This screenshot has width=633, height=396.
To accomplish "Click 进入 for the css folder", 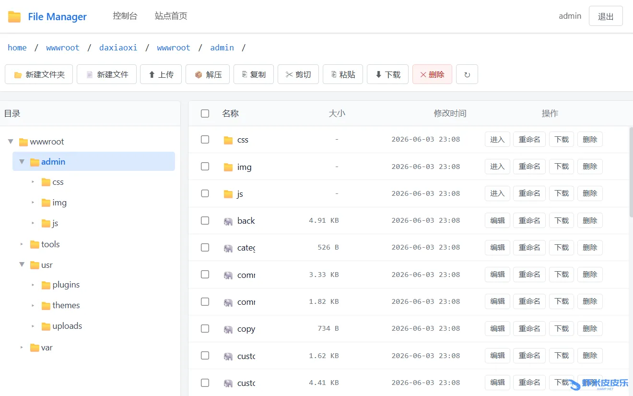I will 497,139.
